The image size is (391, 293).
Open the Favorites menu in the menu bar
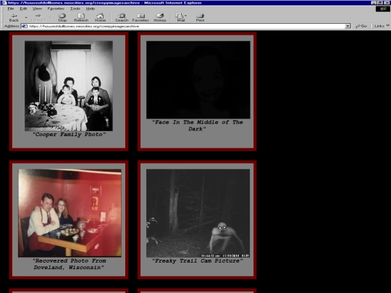tap(56, 9)
